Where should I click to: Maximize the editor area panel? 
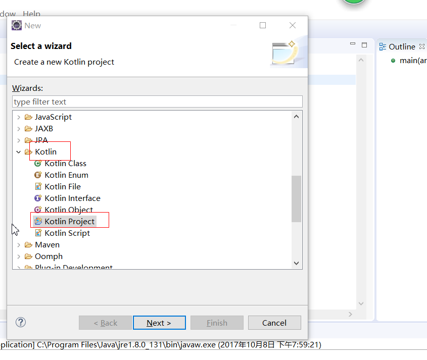point(364,45)
